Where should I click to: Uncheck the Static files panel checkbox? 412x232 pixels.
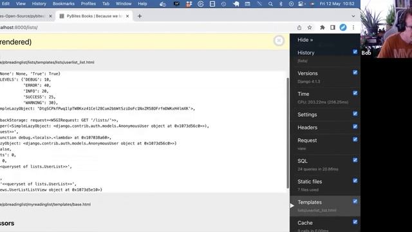click(x=355, y=180)
